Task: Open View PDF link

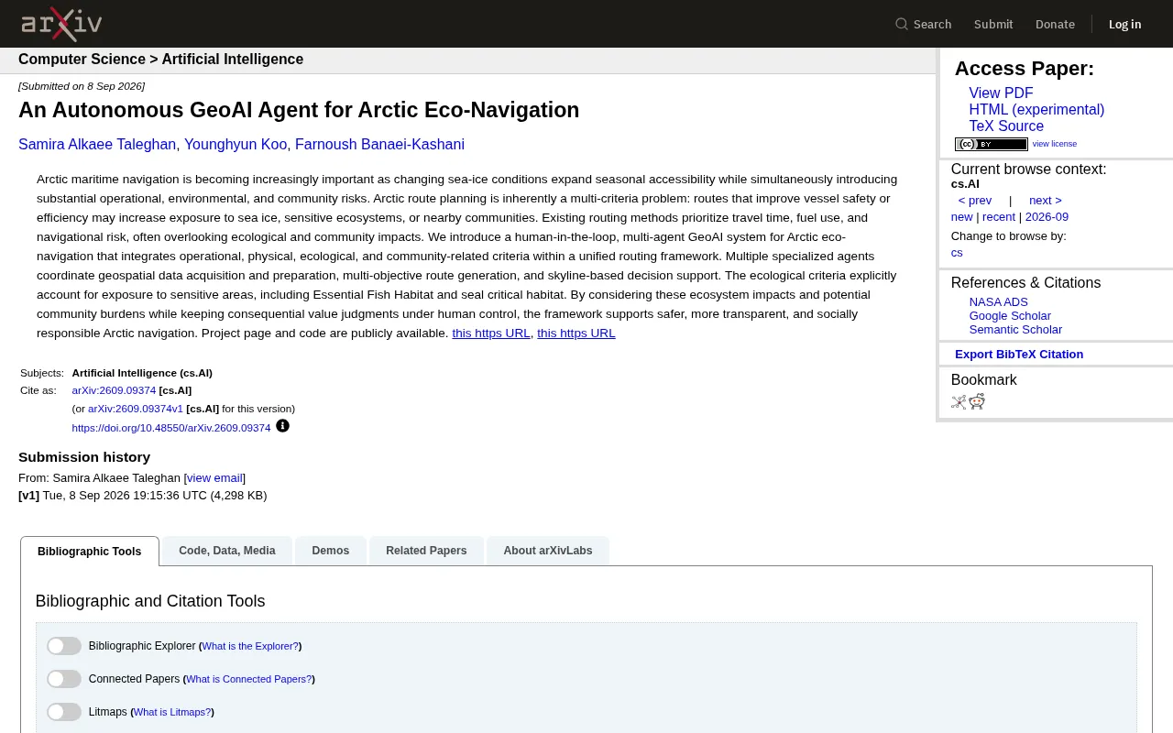Action: [x=1001, y=93]
